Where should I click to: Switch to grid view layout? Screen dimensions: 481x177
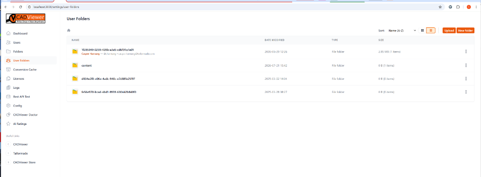(x=422, y=31)
